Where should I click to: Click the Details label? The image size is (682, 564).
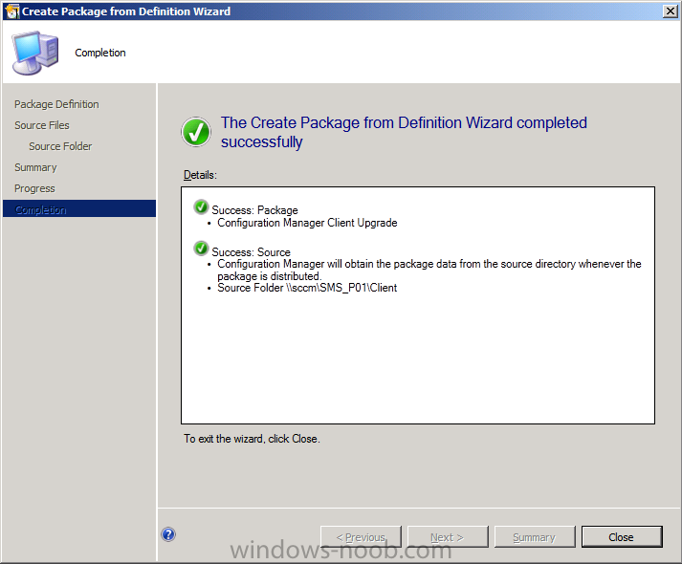[x=200, y=175]
